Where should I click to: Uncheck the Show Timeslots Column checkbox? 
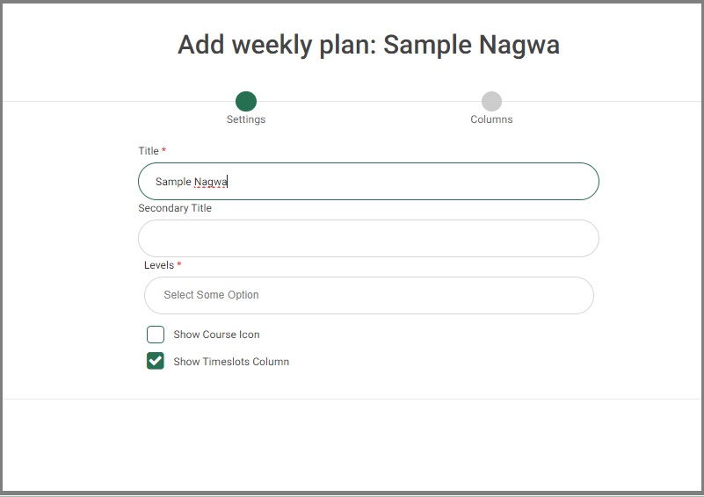click(x=156, y=361)
